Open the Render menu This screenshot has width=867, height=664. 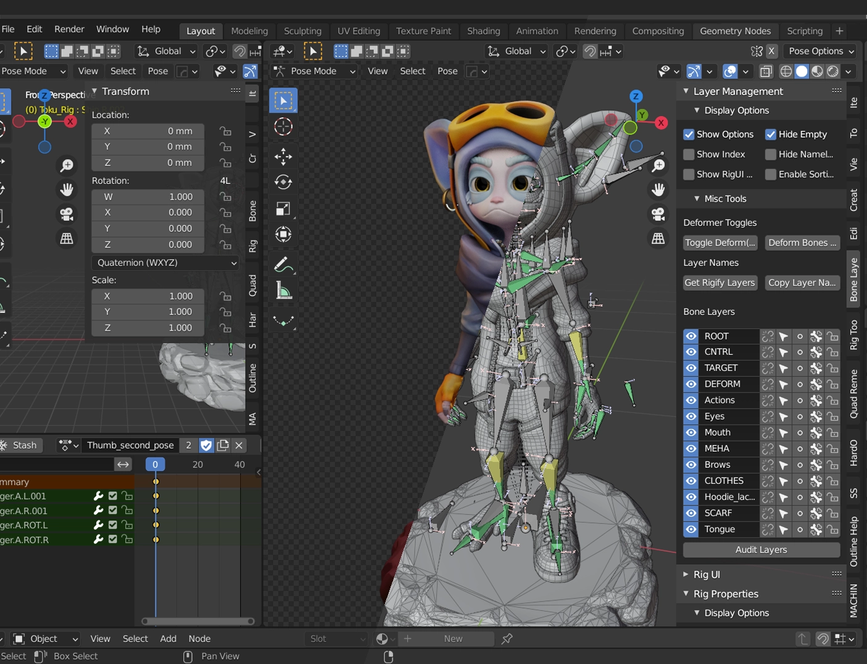(x=69, y=29)
